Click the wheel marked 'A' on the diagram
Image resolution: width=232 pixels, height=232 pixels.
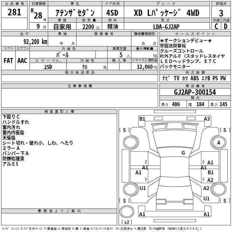click(x=219, y=143)
